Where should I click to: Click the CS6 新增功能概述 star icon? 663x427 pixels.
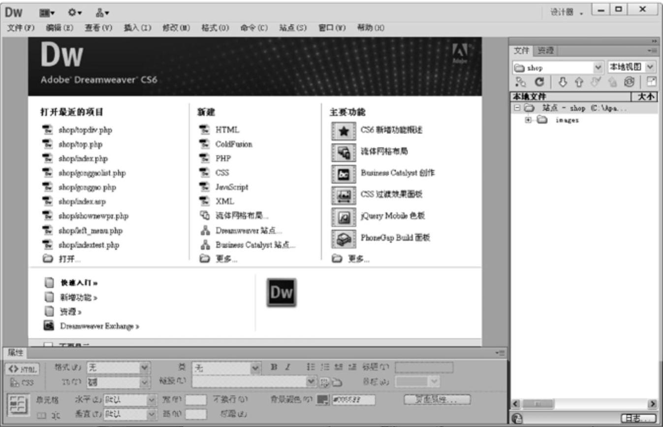[345, 131]
